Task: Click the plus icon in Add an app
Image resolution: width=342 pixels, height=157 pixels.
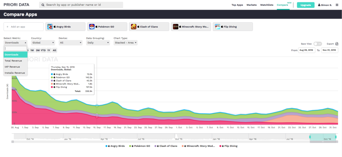Action: [7, 27]
